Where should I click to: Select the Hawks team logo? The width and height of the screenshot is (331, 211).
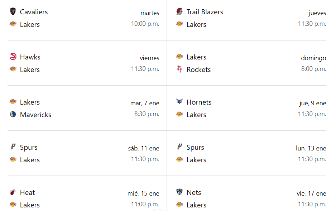coord(13,57)
